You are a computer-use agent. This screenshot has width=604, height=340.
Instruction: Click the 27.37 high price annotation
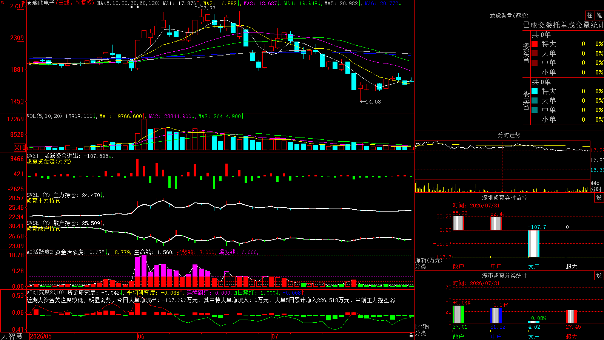tap(208, 8)
